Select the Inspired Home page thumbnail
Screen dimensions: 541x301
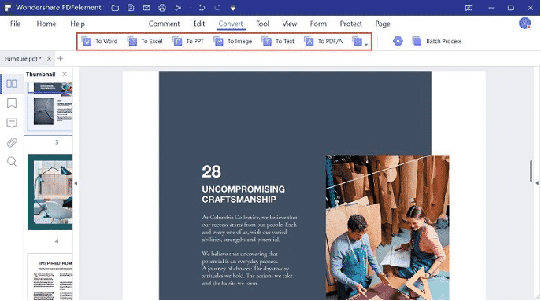50,277
